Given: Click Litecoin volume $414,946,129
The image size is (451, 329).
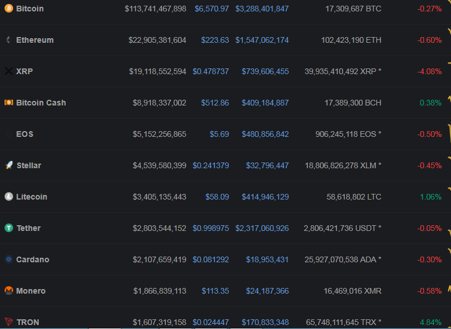Looking at the screenshot, I should (x=265, y=197).
